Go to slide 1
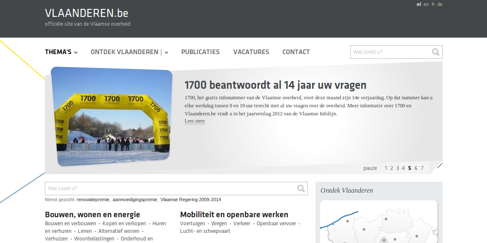 (386, 168)
